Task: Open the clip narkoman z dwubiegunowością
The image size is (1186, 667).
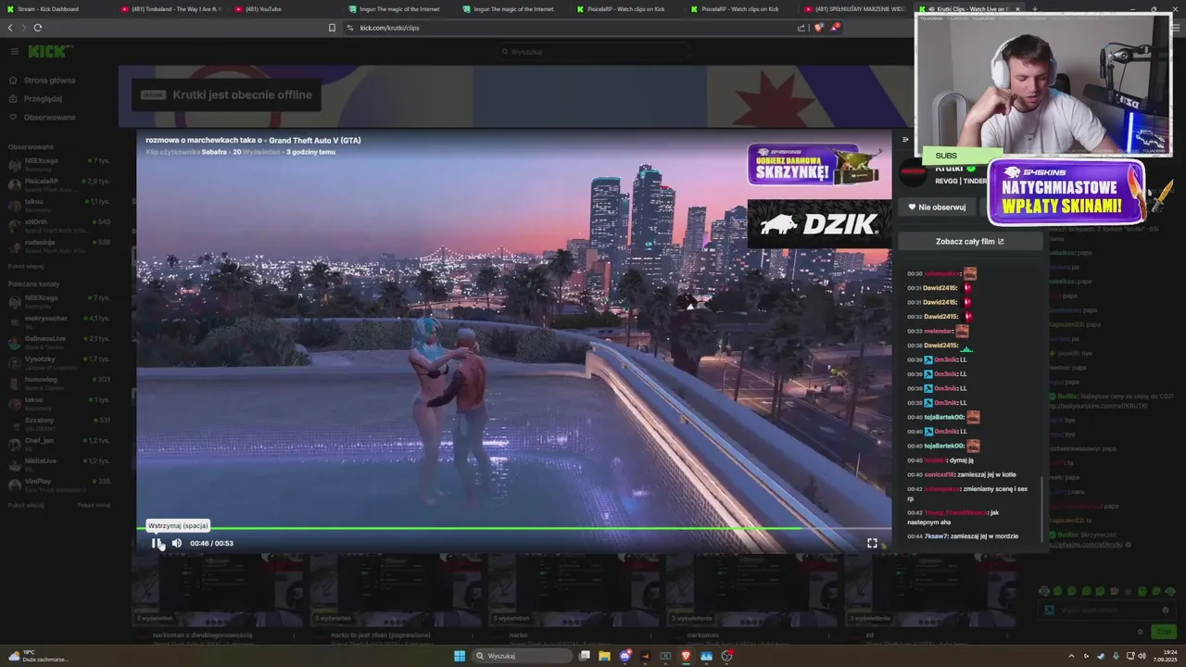Action: point(202,636)
